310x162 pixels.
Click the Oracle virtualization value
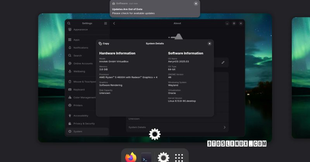[172, 93]
